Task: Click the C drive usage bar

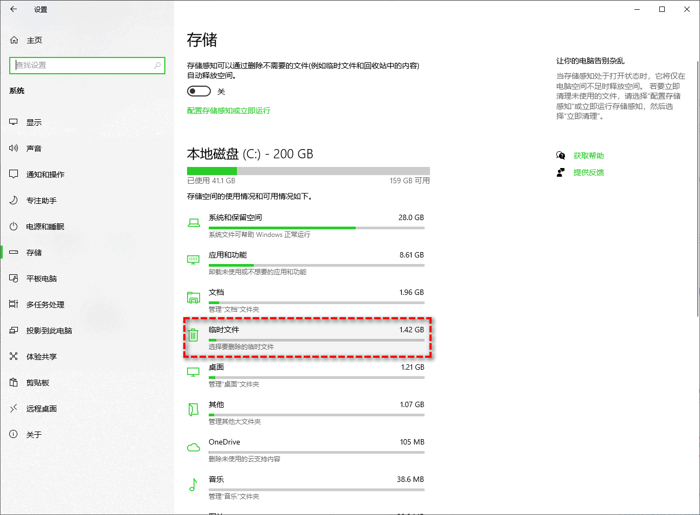Action: point(308,170)
